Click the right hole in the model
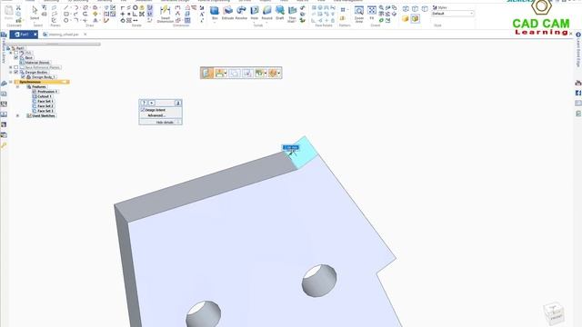 [x=319, y=281]
